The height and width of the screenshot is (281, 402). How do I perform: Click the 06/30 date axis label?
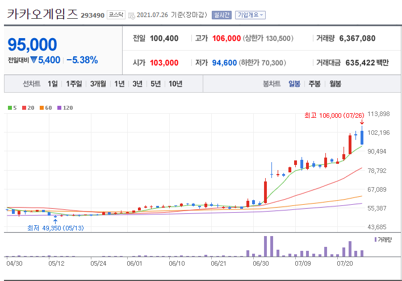[261, 263]
